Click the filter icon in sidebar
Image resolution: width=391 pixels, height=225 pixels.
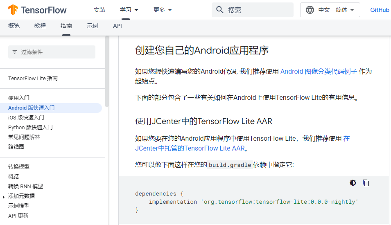tap(15, 52)
